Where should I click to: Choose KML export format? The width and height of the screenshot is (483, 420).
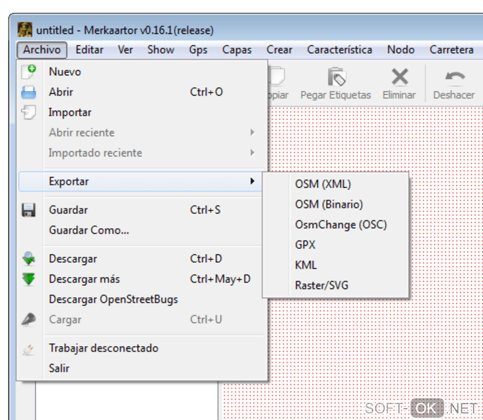336,265
